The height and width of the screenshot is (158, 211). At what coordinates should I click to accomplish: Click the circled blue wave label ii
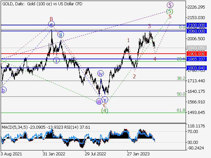(61, 35)
